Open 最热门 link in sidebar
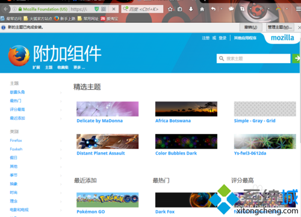 (x=16, y=101)
